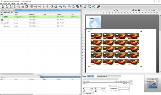Click the printer device icon in toolbar

pyautogui.click(x=77, y=7)
